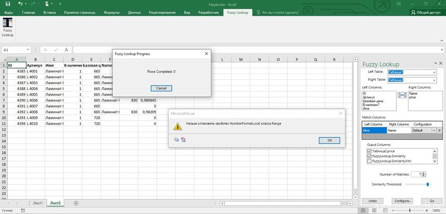Click cell A2 containing 4385
This screenshot has height=214, width=446.
click(x=17, y=71)
